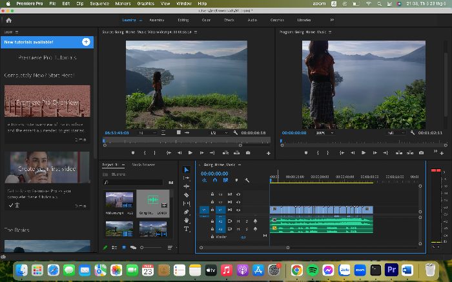Viewport: 452px width, 282px height.
Task: Toggle lock on Master track
Action: pos(212,236)
